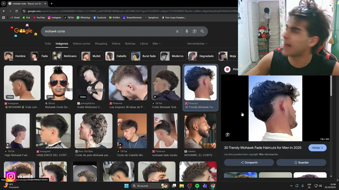Open the Facebook bookmark
This screenshot has width=339, height=190.
[x=100, y=18]
